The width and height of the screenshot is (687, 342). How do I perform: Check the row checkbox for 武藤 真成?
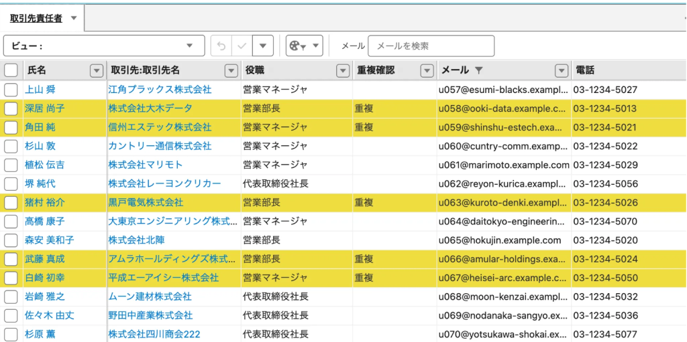[x=11, y=259]
